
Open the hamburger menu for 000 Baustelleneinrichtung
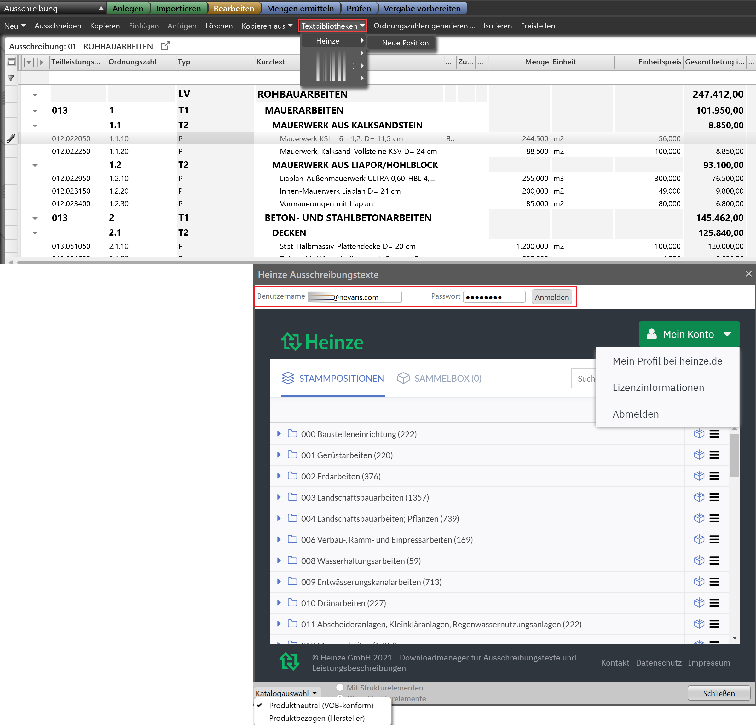714,434
